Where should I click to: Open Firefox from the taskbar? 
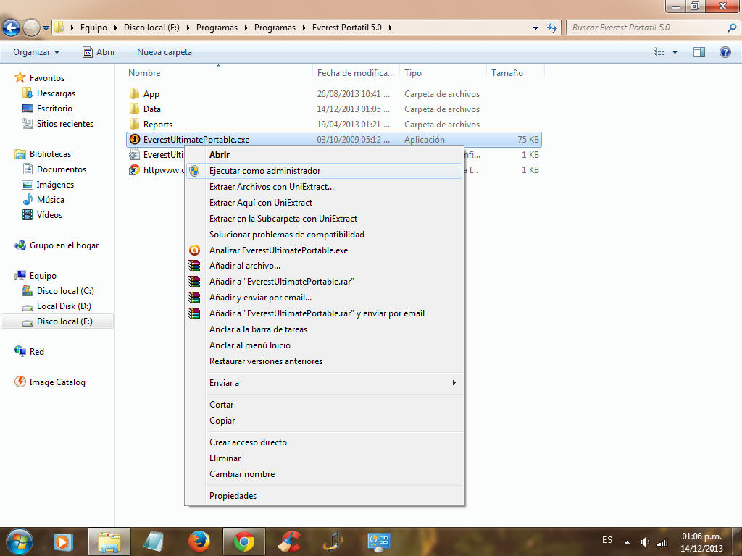pos(199,541)
